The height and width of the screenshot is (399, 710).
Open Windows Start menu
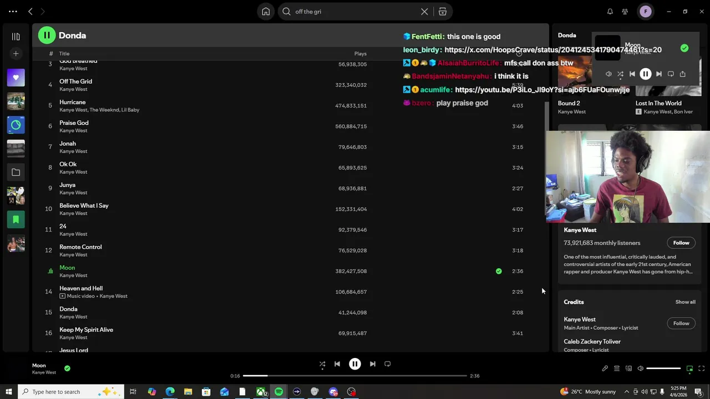click(x=8, y=392)
